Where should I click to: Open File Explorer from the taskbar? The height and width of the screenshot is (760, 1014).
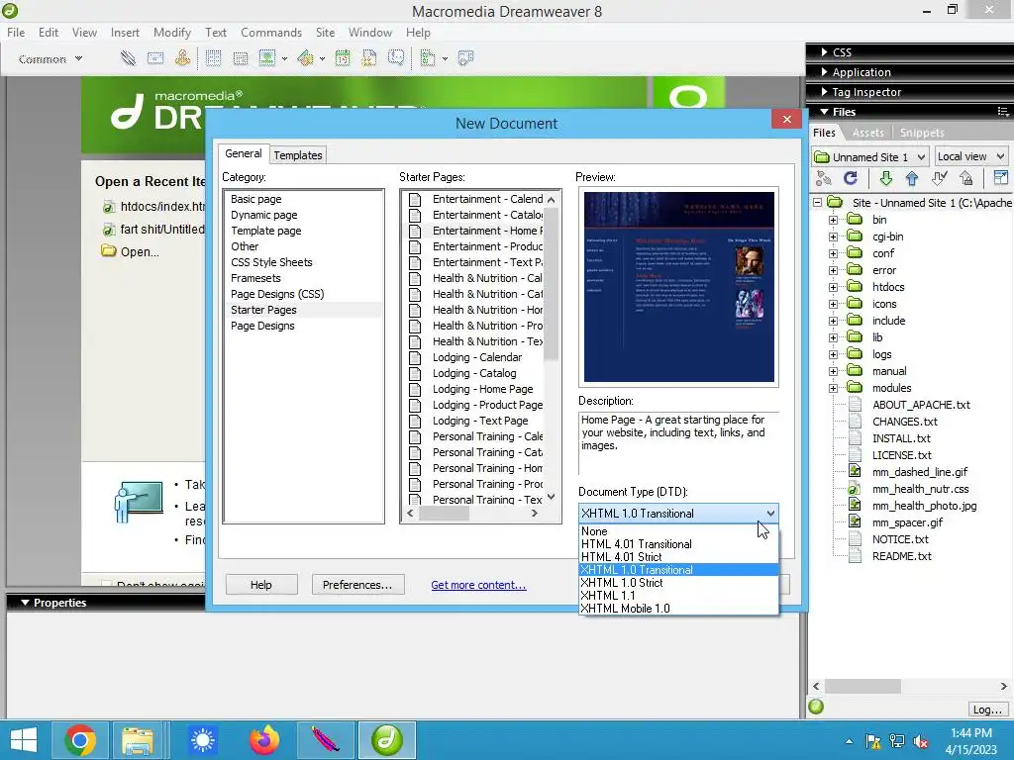138,740
